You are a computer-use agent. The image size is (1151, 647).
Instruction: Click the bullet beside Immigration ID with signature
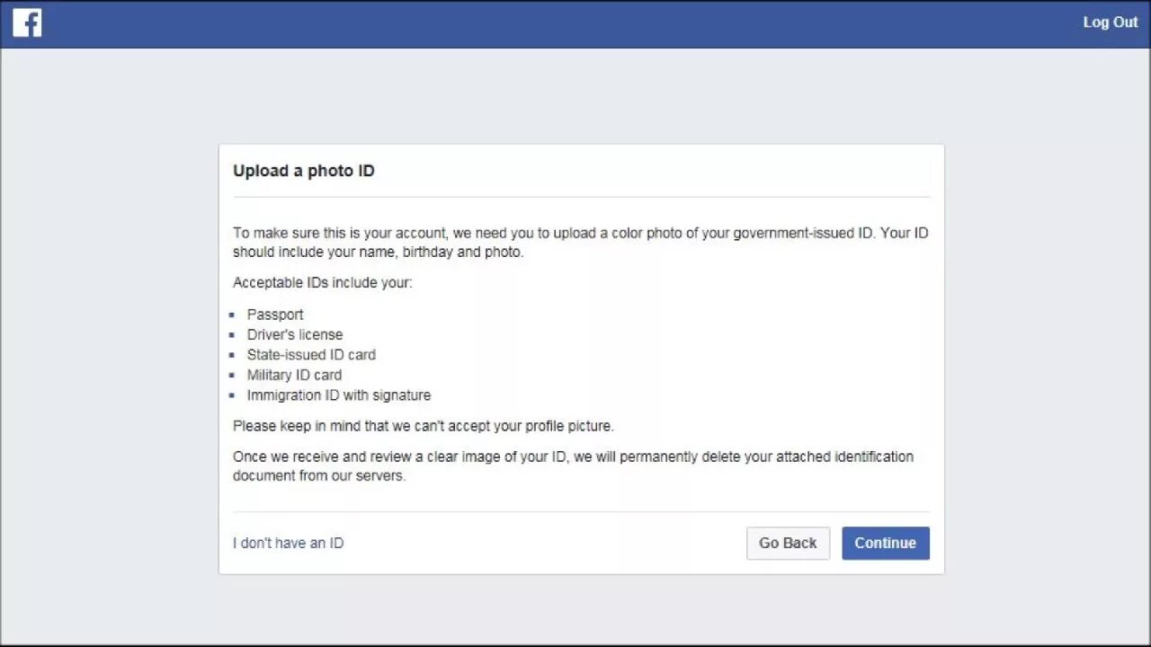click(232, 396)
